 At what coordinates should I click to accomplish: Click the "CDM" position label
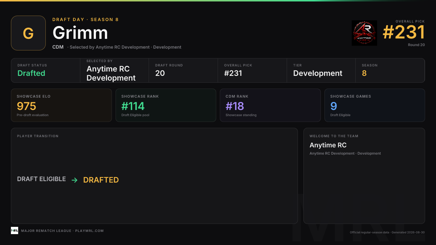[x=58, y=47]
